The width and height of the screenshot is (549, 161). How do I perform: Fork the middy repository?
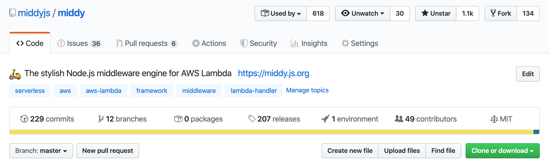[500, 13]
